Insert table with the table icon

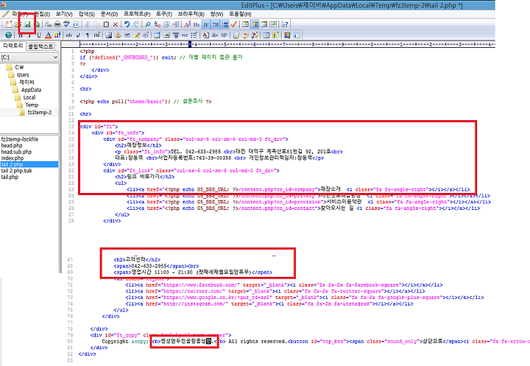pos(157,35)
